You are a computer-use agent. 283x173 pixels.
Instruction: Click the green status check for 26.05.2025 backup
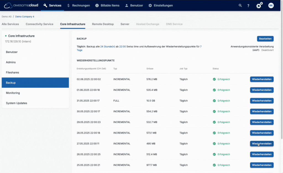[x=214, y=155]
